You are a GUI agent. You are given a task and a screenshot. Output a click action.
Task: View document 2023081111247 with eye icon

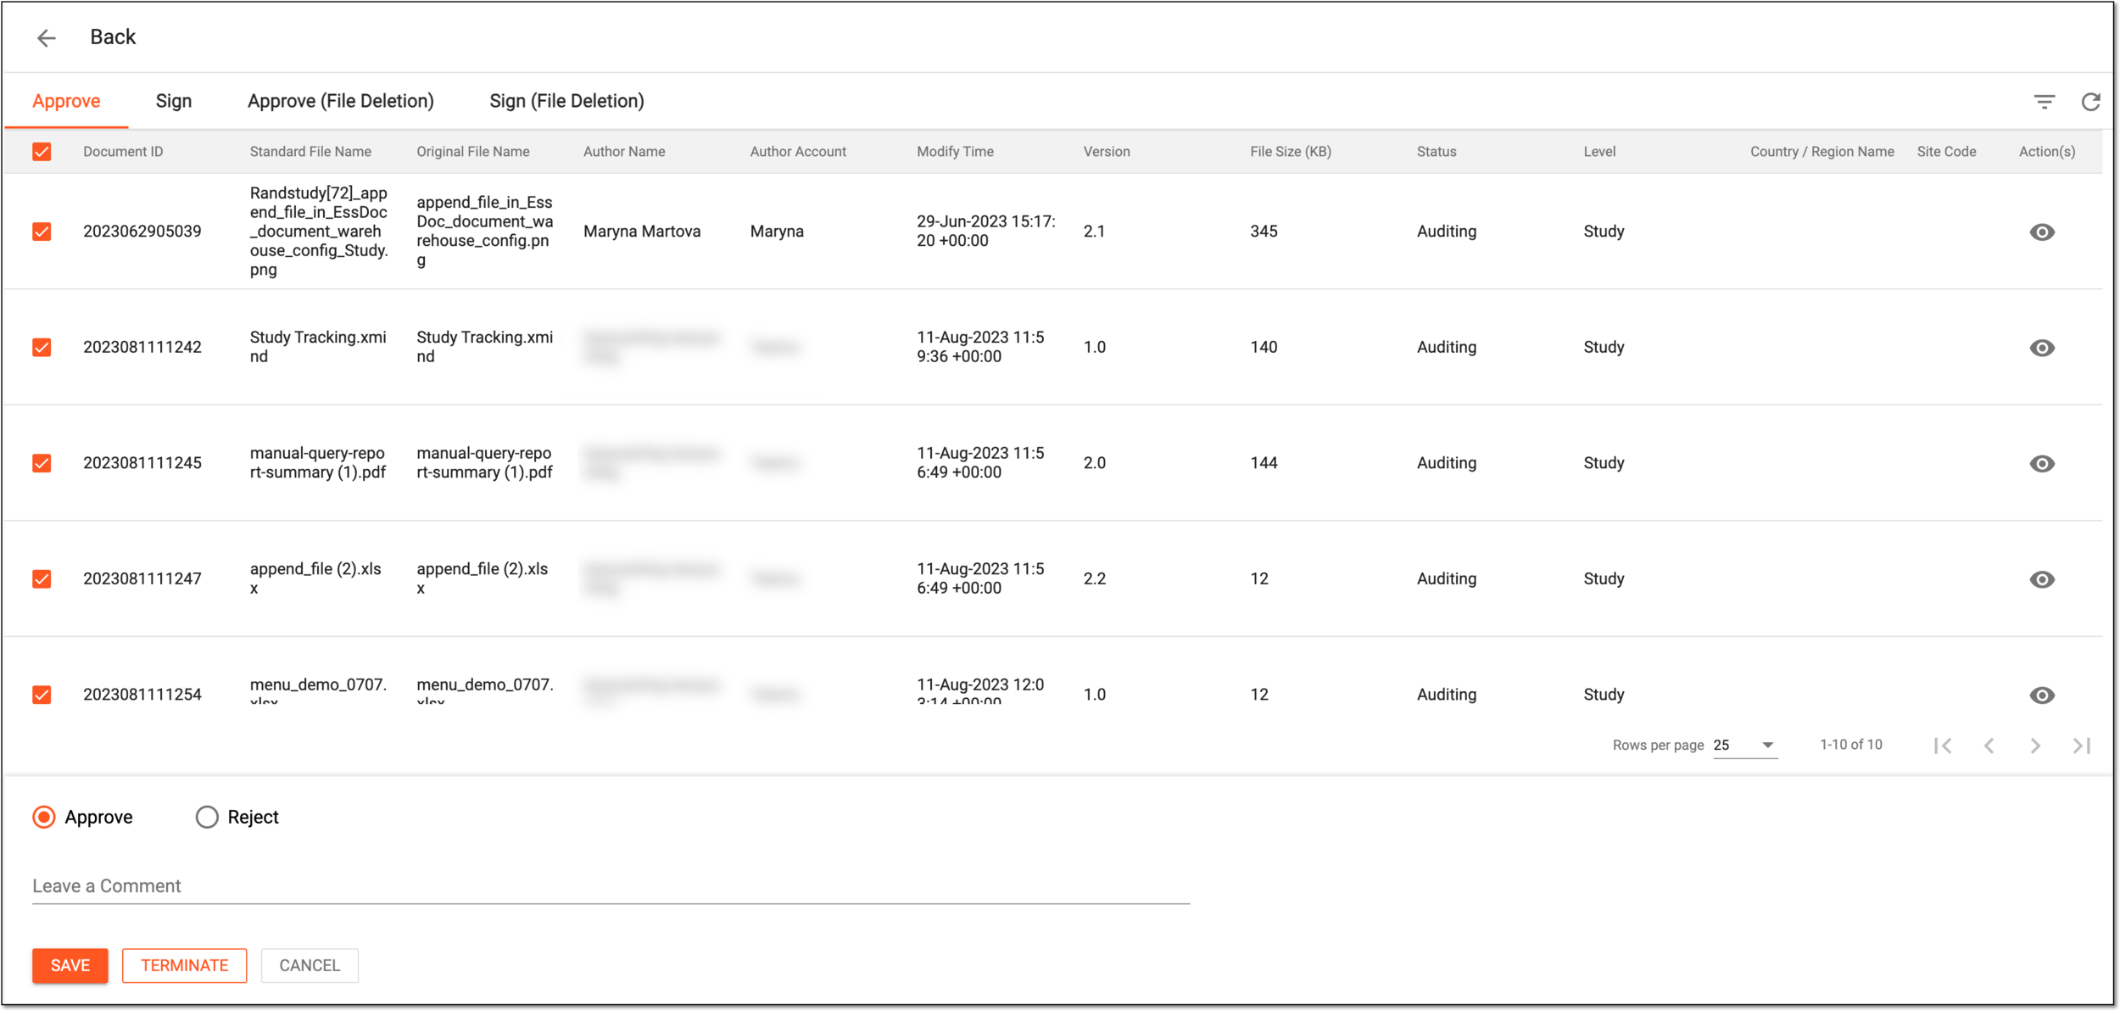2041,579
